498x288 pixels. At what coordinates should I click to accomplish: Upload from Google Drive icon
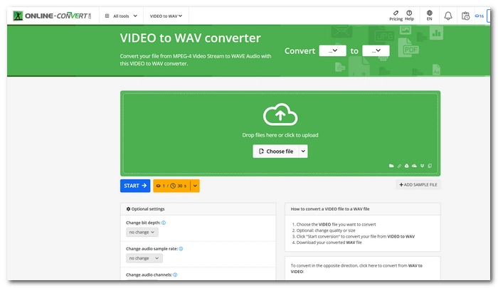tap(406, 166)
